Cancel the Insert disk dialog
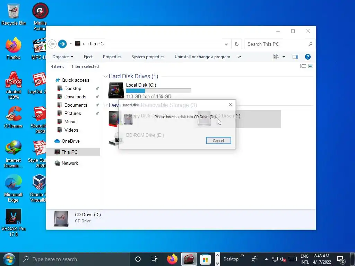This screenshot has width=355, height=266. (x=218, y=141)
